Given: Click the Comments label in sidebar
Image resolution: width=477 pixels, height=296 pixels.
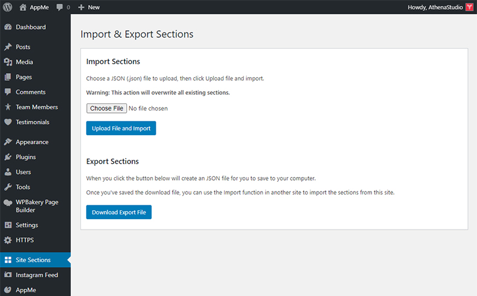Looking at the screenshot, I should point(31,92).
